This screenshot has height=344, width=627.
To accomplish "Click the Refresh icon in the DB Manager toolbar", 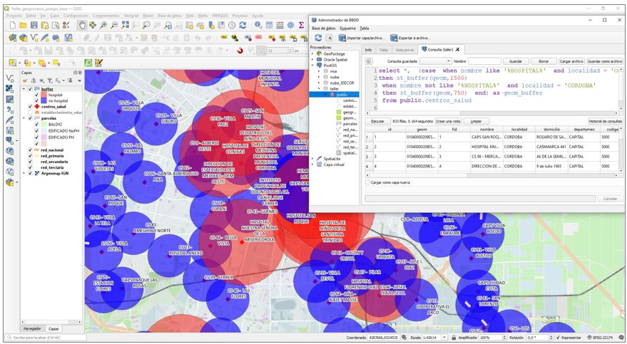I will pyautogui.click(x=318, y=38).
